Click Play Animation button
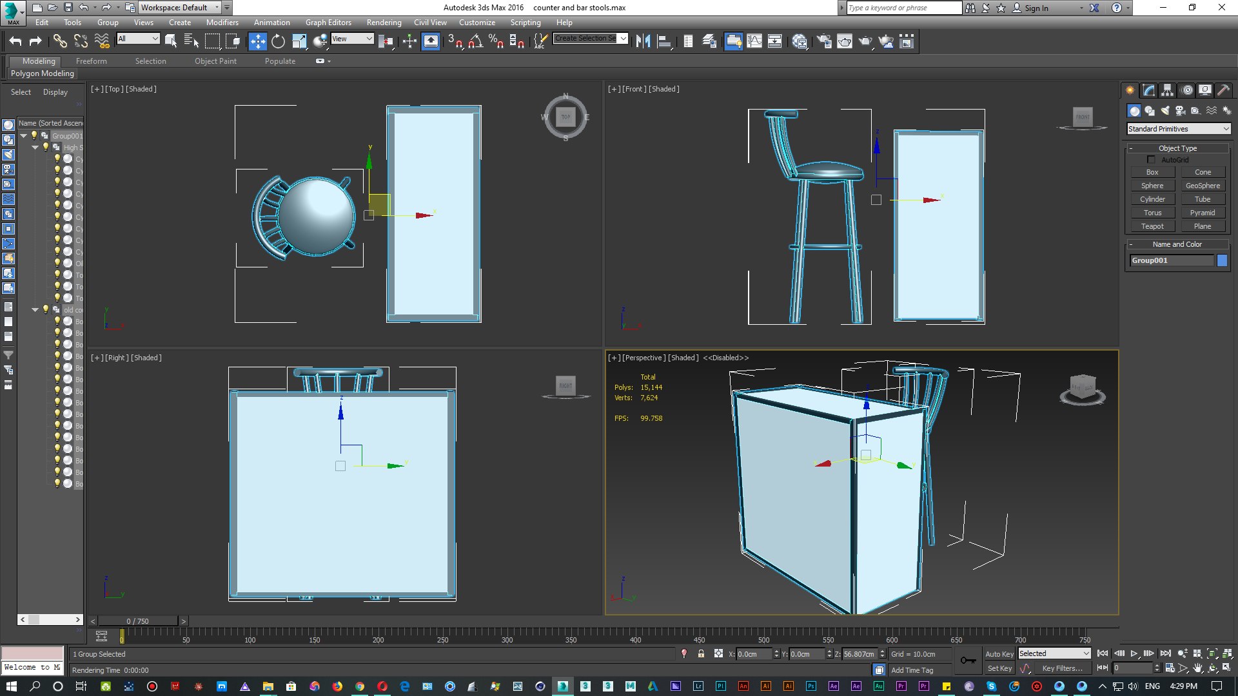The width and height of the screenshot is (1238, 696). (x=1134, y=653)
